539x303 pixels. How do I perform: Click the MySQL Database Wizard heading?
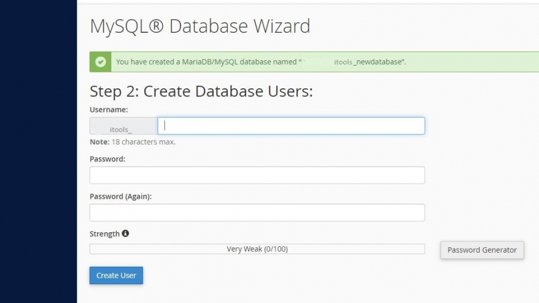(x=200, y=26)
